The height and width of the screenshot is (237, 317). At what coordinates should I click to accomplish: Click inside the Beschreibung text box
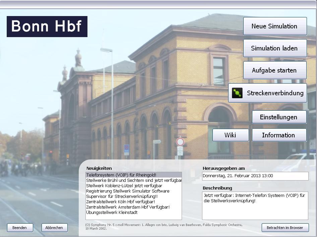[x=255, y=206]
